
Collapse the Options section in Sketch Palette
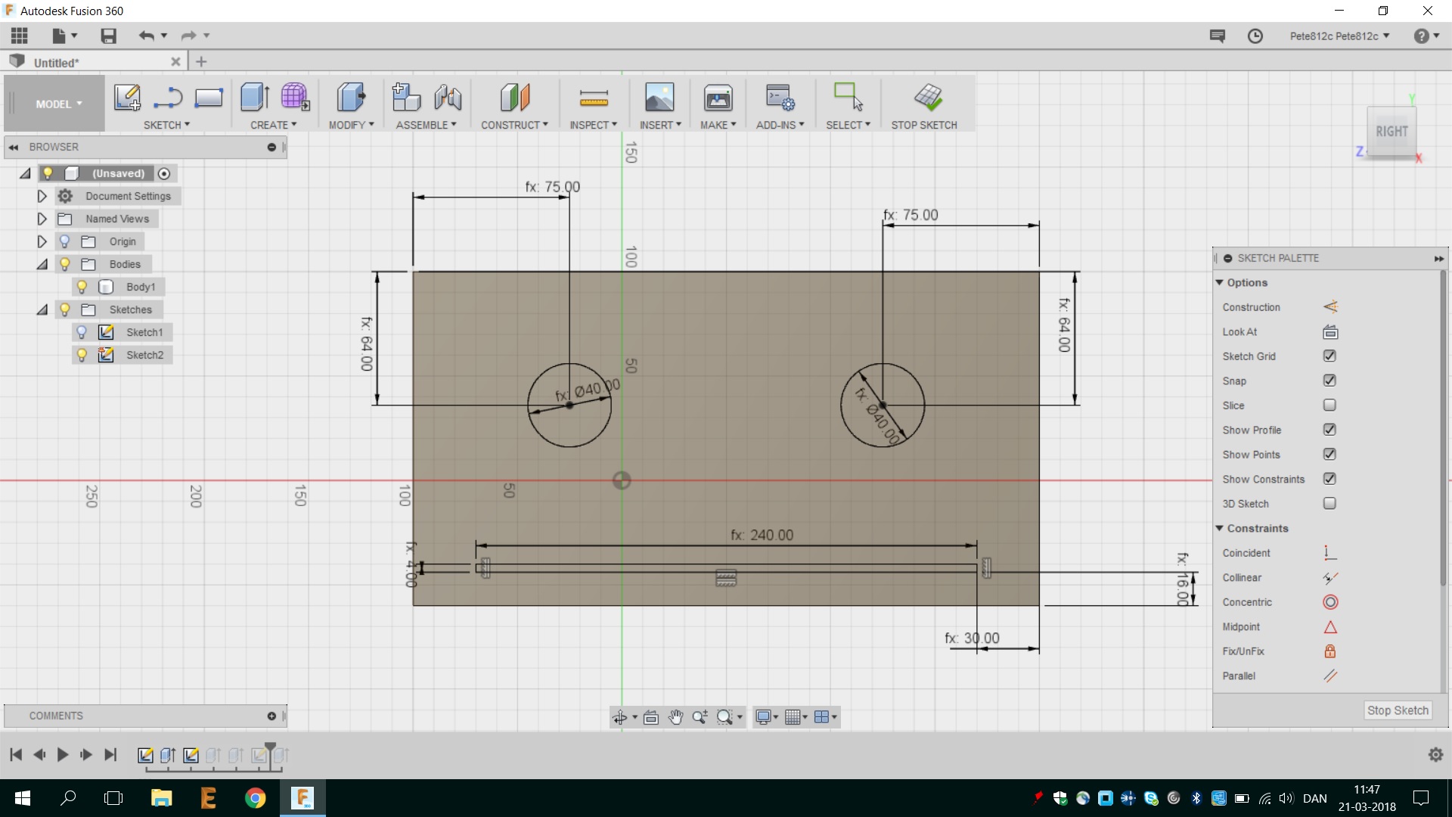click(x=1220, y=282)
